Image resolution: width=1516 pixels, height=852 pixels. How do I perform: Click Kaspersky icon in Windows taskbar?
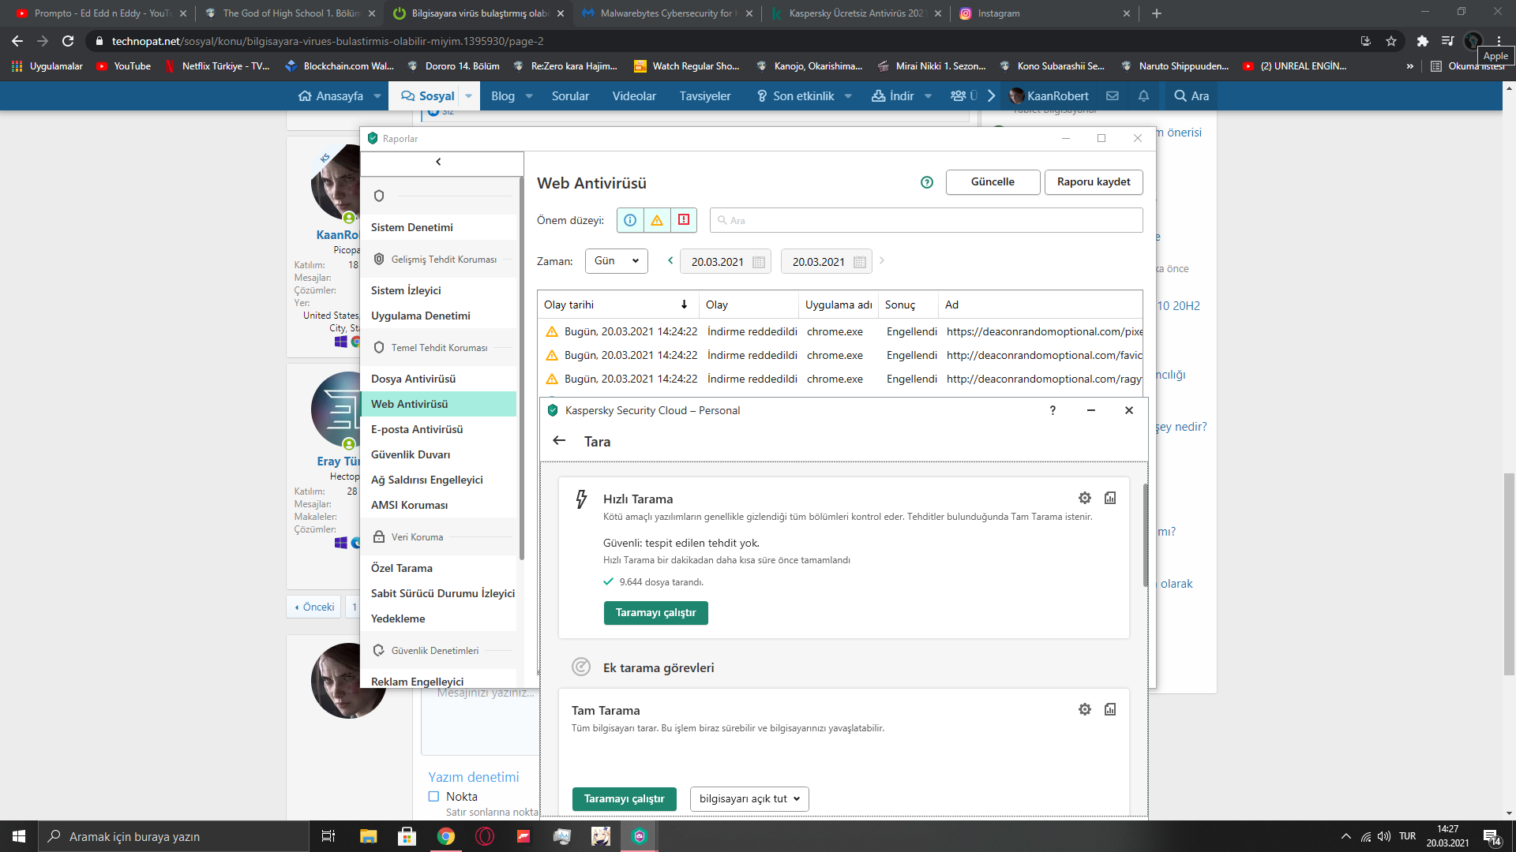pos(640,836)
